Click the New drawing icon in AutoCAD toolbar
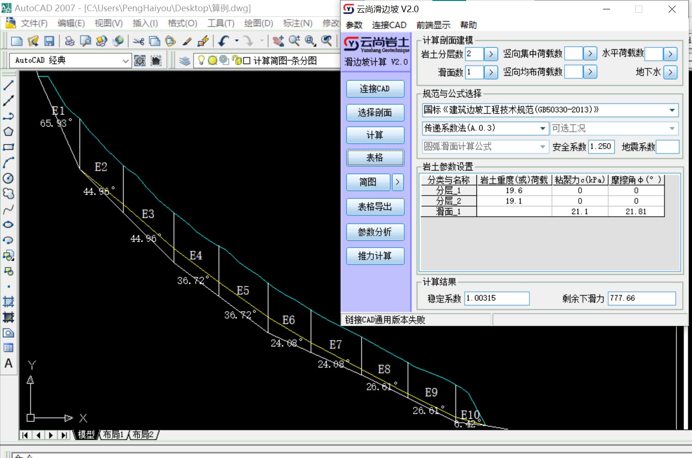 pyautogui.click(x=17, y=41)
